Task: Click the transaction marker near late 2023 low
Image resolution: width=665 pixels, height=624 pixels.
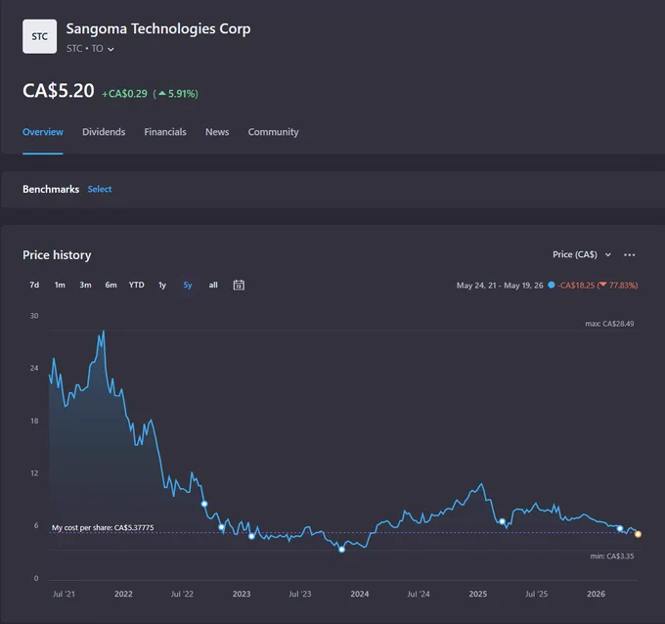Action: [342, 550]
